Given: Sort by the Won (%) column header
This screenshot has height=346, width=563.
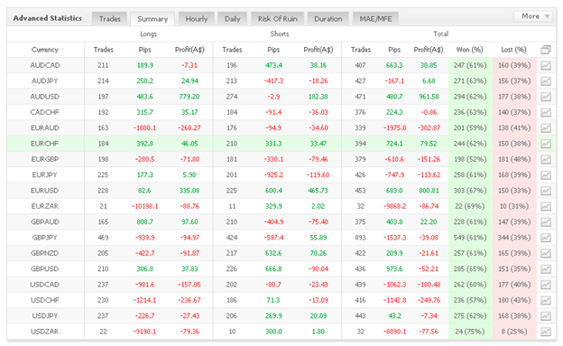Looking at the screenshot, I should tap(470, 50).
